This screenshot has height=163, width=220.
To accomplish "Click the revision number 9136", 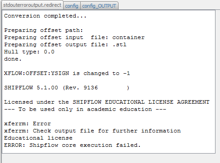I will 91,88.
